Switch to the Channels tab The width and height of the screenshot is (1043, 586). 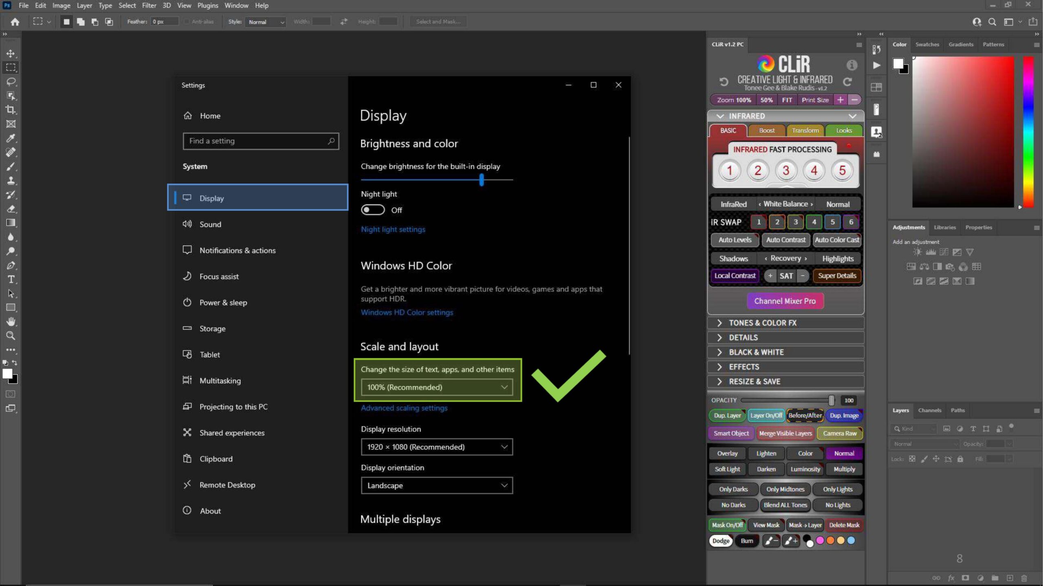tap(929, 410)
